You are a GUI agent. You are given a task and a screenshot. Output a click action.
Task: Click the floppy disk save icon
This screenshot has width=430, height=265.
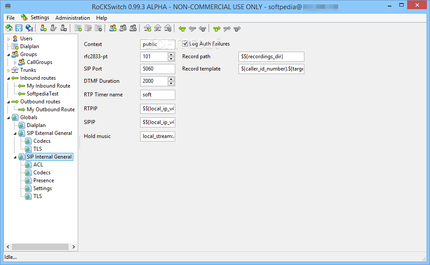19,28
